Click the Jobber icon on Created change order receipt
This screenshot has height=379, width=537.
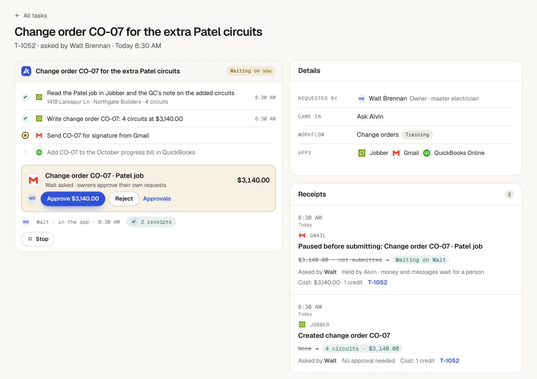click(302, 325)
